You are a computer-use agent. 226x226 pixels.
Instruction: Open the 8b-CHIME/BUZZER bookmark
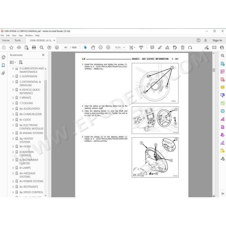(31, 114)
